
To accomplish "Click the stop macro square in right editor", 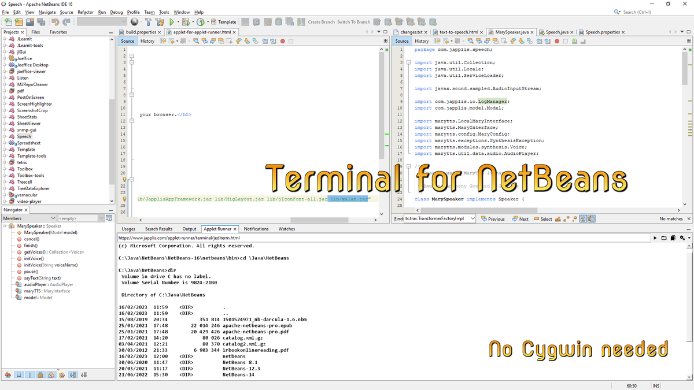I will click(x=565, y=41).
